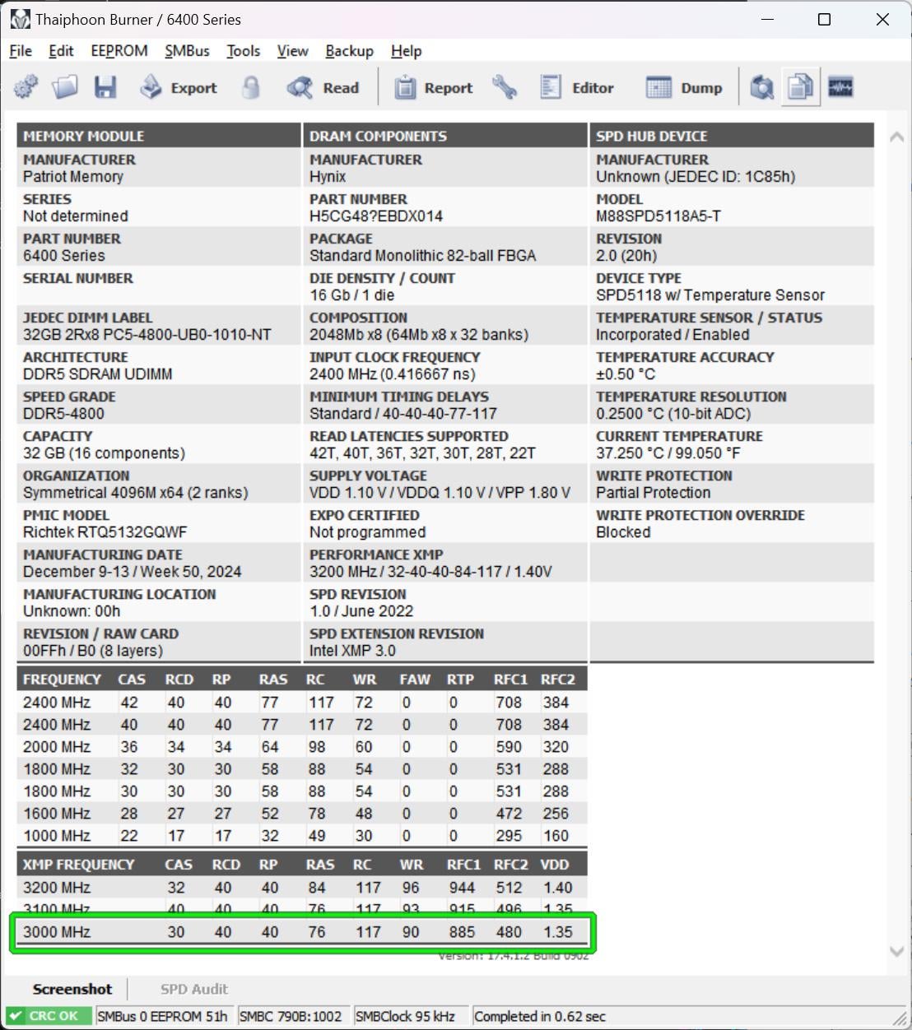Click the padlock write protection icon
The width and height of the screenshot is (912, 1030).
tap(251, 87)
